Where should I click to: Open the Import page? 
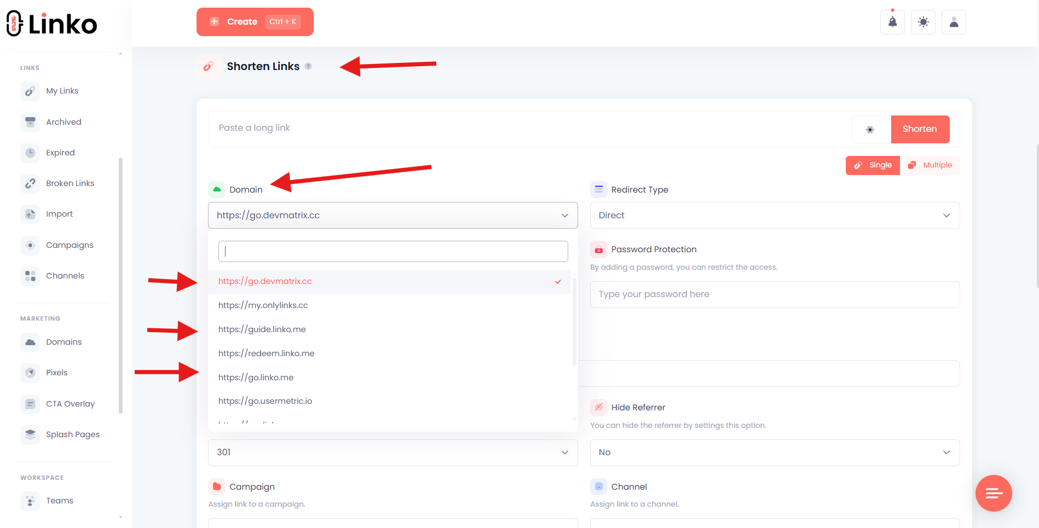click(60, 214)
